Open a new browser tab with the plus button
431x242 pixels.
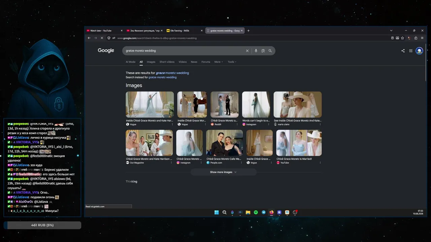click(x=248, y=31)
